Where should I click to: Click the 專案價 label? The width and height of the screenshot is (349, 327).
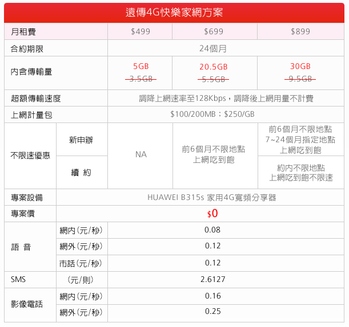(x=23, y=214)
